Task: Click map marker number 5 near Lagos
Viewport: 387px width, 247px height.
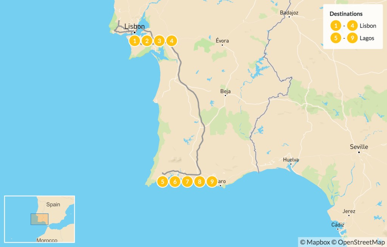Action: click(x=163, y=182)
